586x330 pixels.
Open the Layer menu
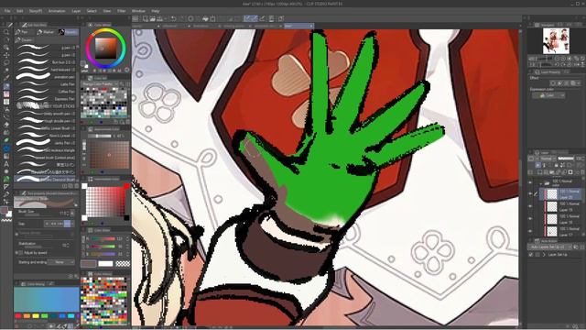tap(76, 11)
